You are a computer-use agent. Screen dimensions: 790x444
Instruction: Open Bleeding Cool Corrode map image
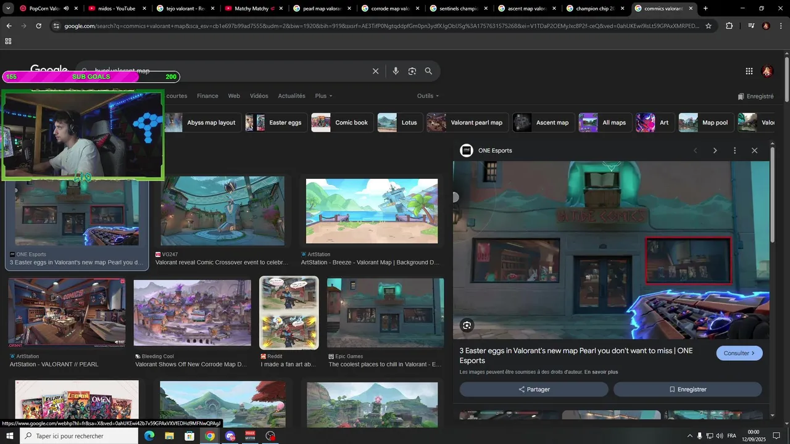[x=192, y=313]
